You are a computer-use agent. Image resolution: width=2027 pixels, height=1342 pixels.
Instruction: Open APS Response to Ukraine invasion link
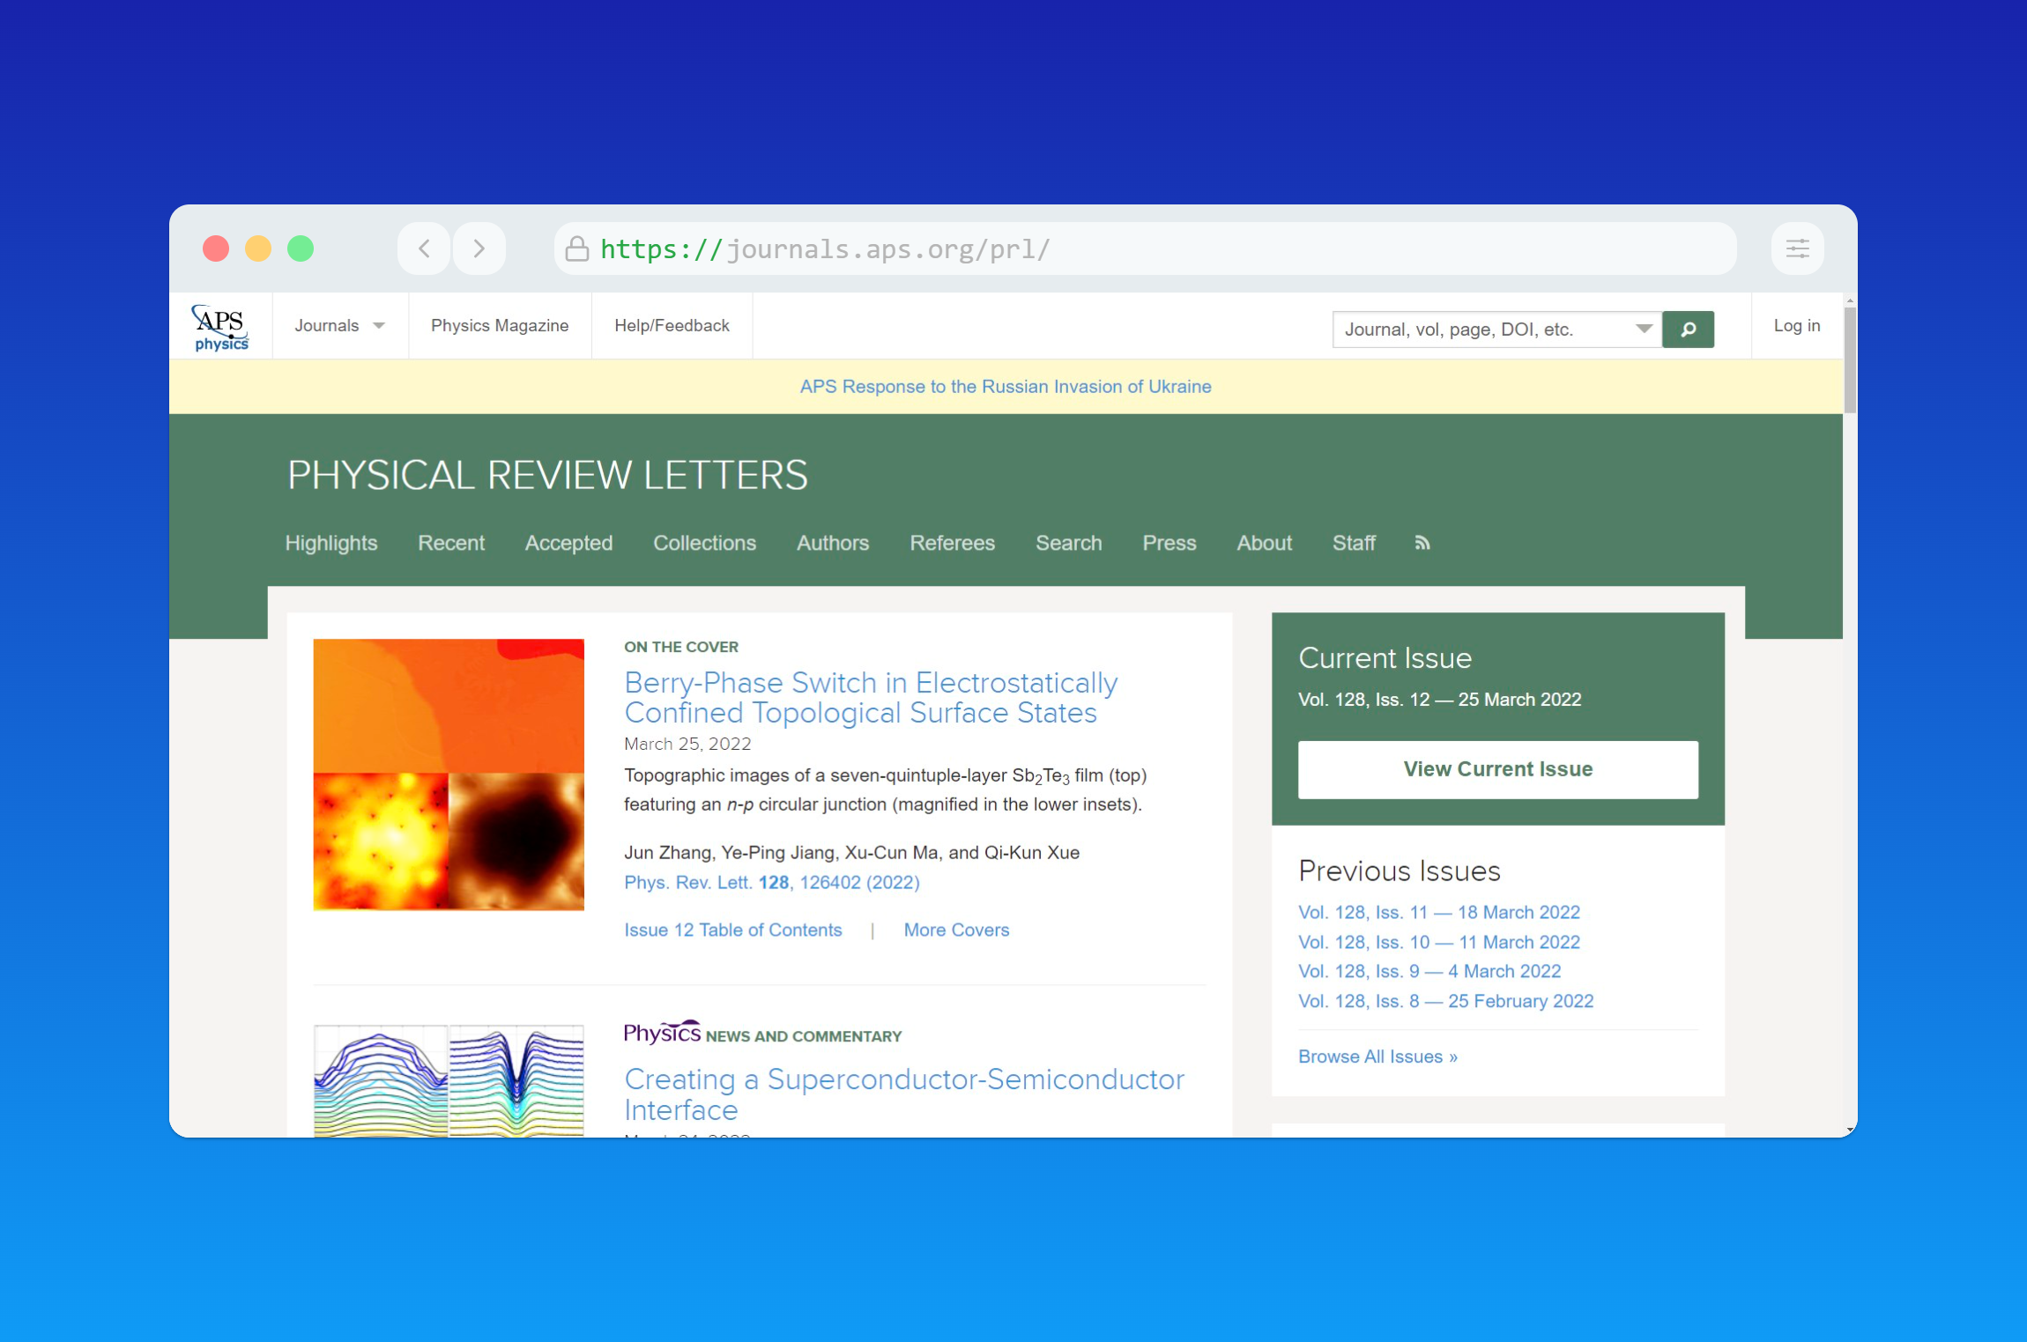(1005, 387)
